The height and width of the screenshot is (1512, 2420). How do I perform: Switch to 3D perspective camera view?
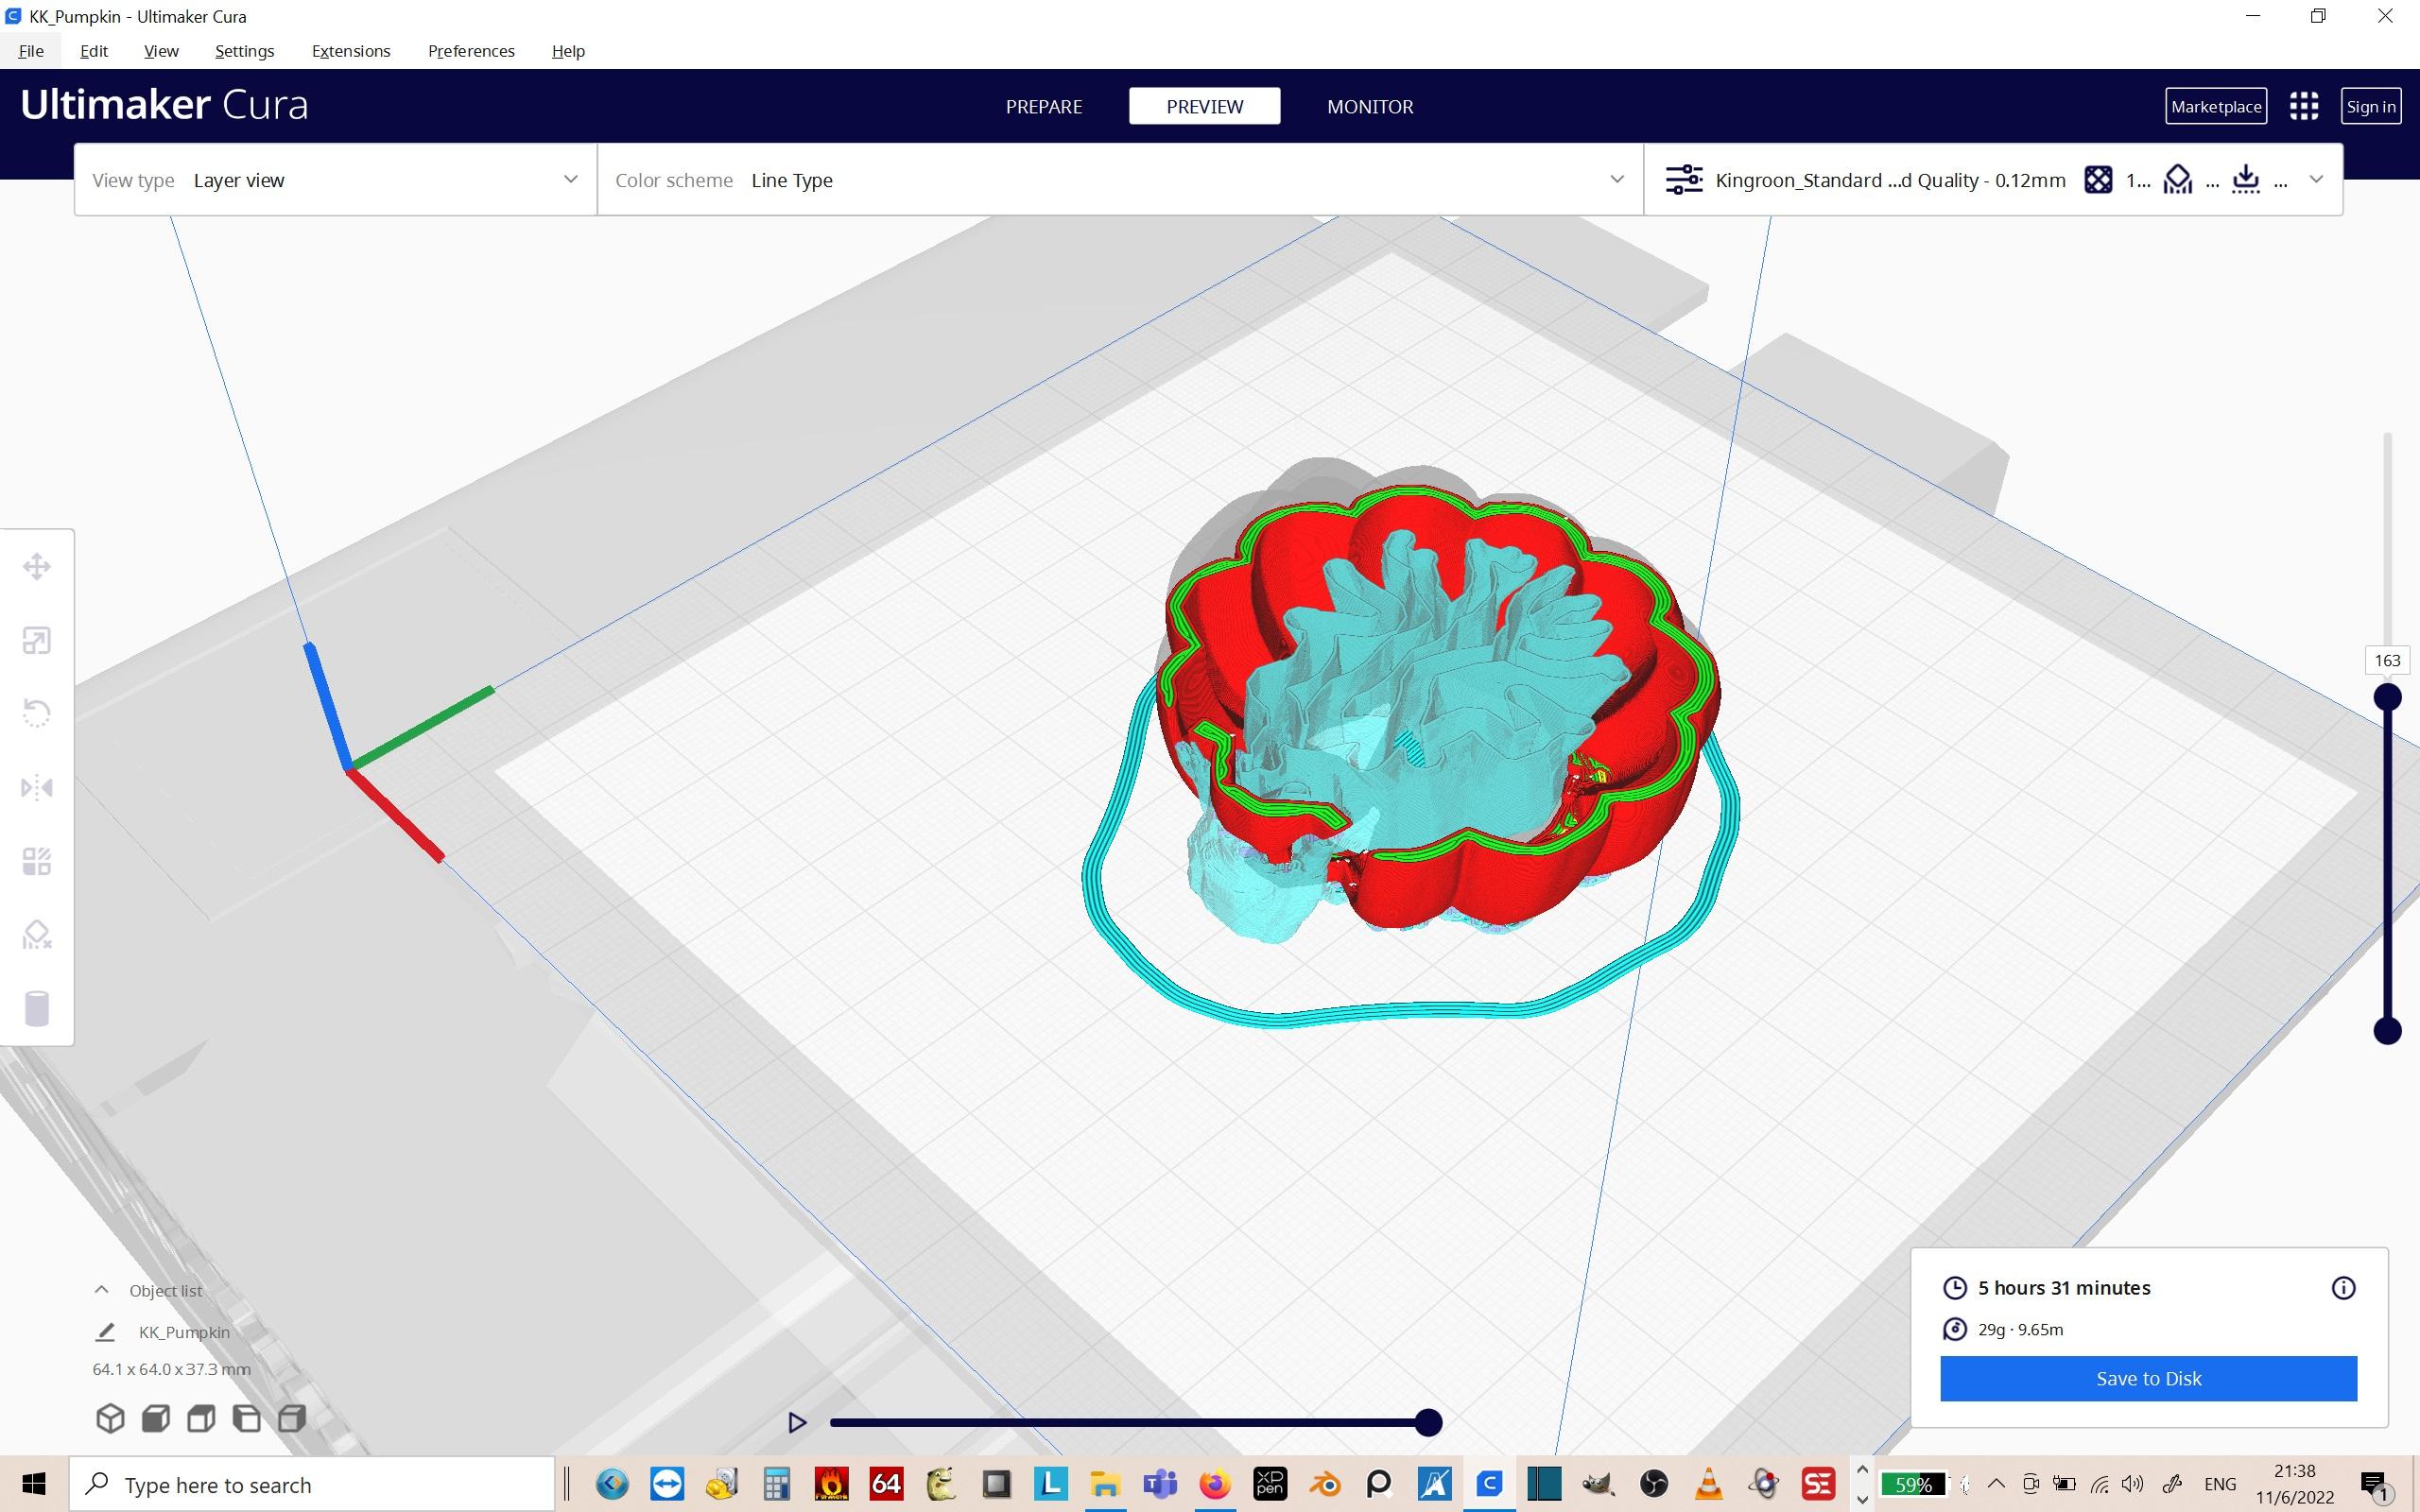110,1418
